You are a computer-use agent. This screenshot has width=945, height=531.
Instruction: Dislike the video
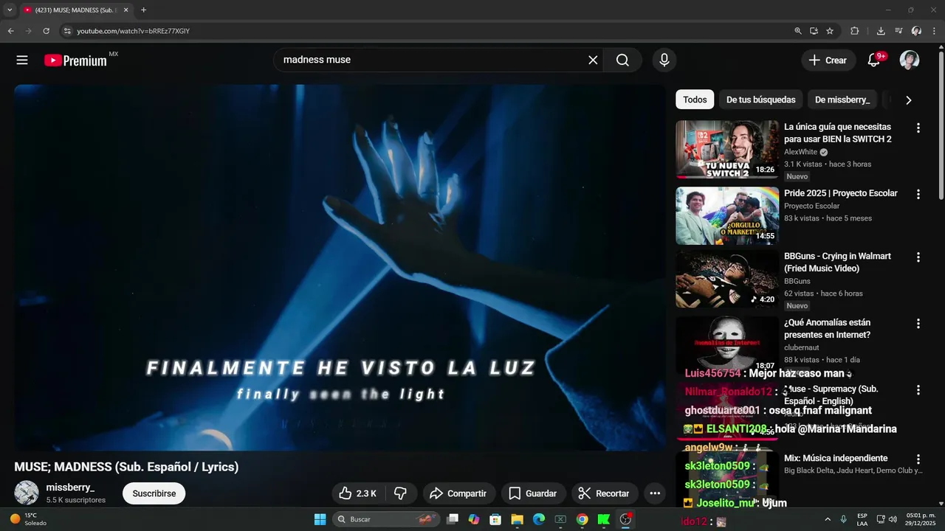(401, 493)
